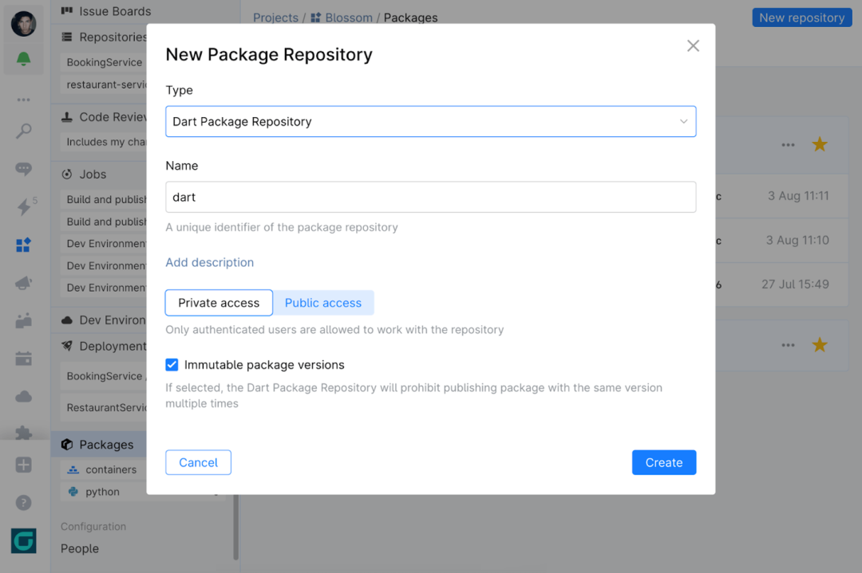Open the blog megaphone icon

(23, 283)
